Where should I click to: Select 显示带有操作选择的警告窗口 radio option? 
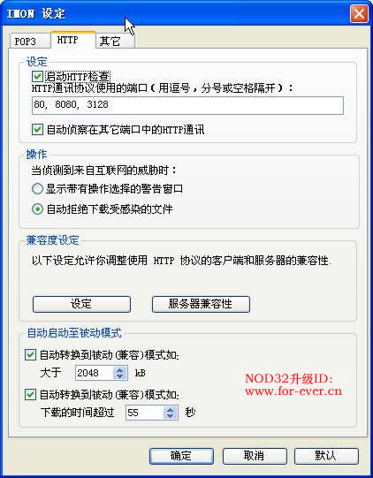(37, 189)
